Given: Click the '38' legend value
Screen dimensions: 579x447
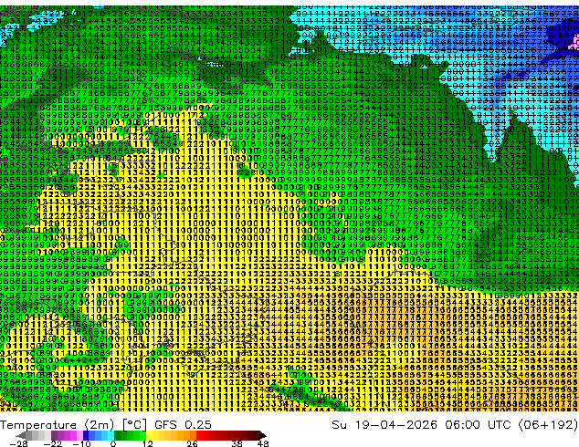Looking at the screenshot, I should (x=237, y=443).
